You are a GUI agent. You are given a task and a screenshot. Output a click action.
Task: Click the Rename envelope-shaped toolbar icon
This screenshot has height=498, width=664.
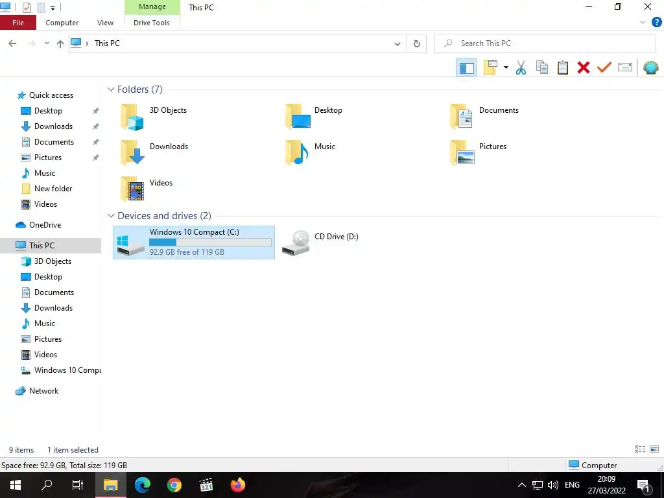[x=625, y=67]
